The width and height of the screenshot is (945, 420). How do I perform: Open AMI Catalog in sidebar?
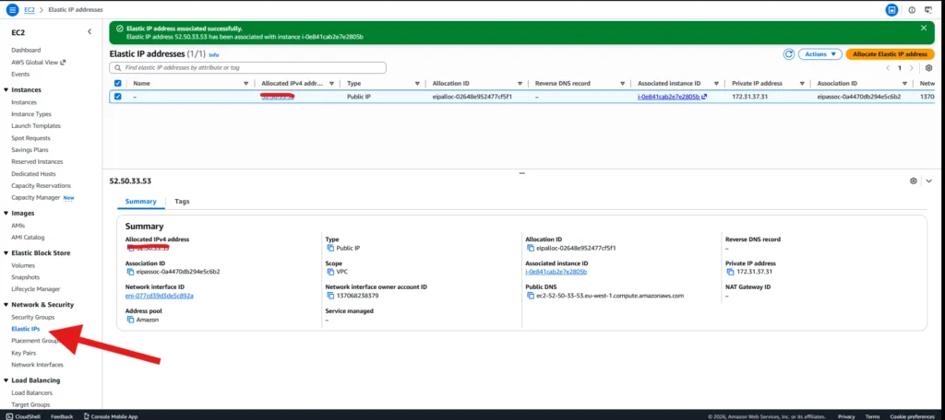(28, 237)
